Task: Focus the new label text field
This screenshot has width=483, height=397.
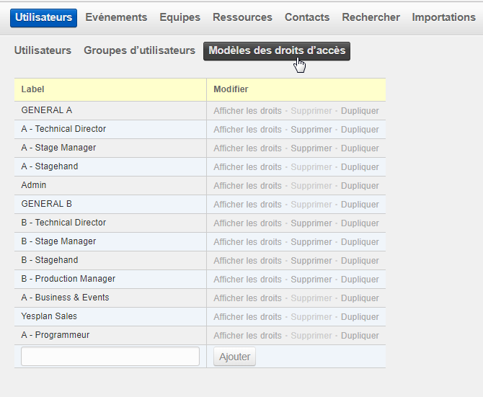Action: tap(110, 357)
